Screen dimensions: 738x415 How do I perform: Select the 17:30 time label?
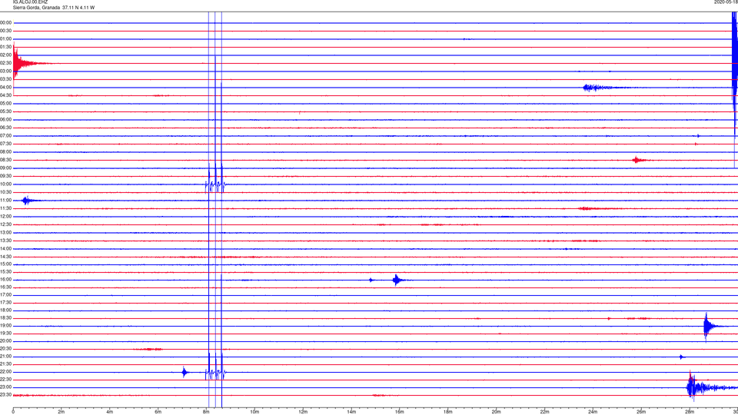(x=6, y=303)
